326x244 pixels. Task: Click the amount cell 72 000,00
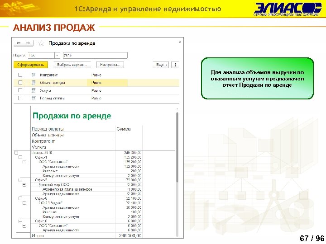134,194
